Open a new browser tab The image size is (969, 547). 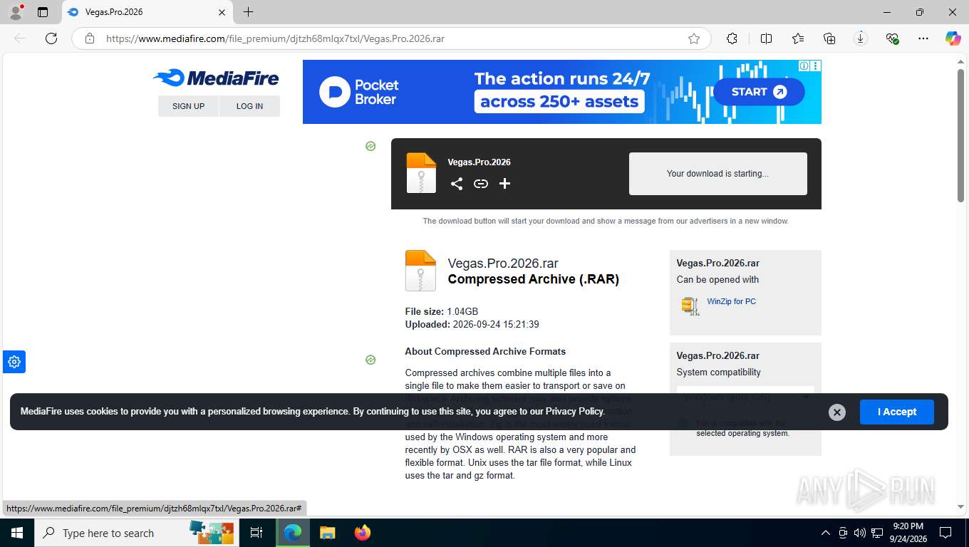(x=248, y=12)
